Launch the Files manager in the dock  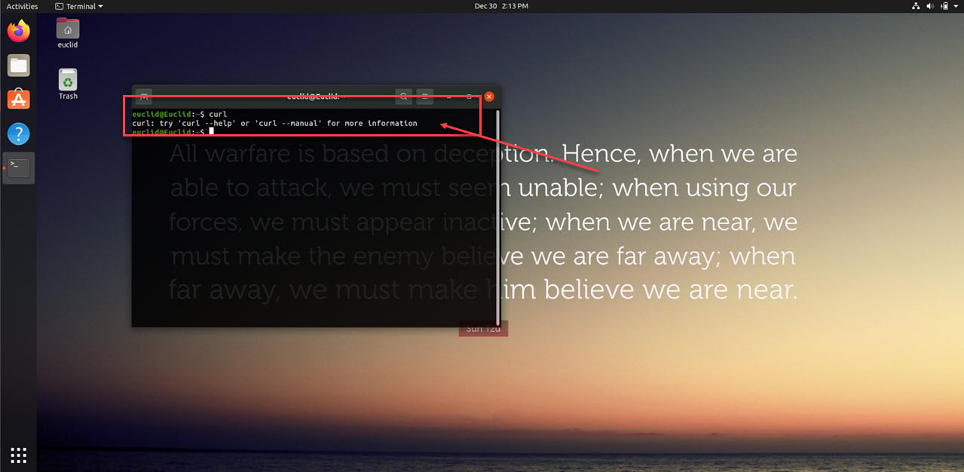tap(19, 66)
